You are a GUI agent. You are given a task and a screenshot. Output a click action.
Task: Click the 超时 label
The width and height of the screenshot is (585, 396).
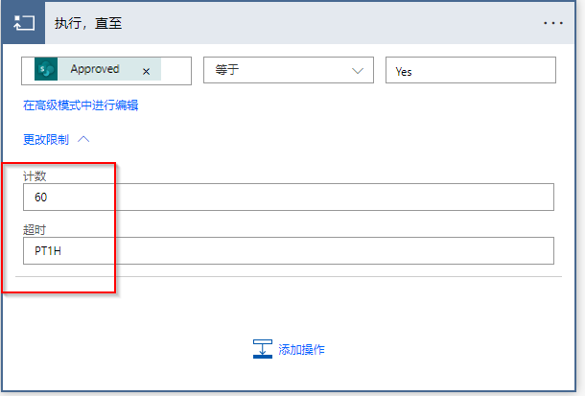[x=35, y=230]
